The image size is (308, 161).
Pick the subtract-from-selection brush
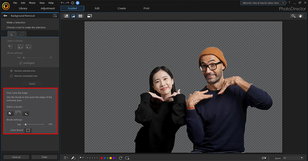pyautogui.click(x=28, y=47)
